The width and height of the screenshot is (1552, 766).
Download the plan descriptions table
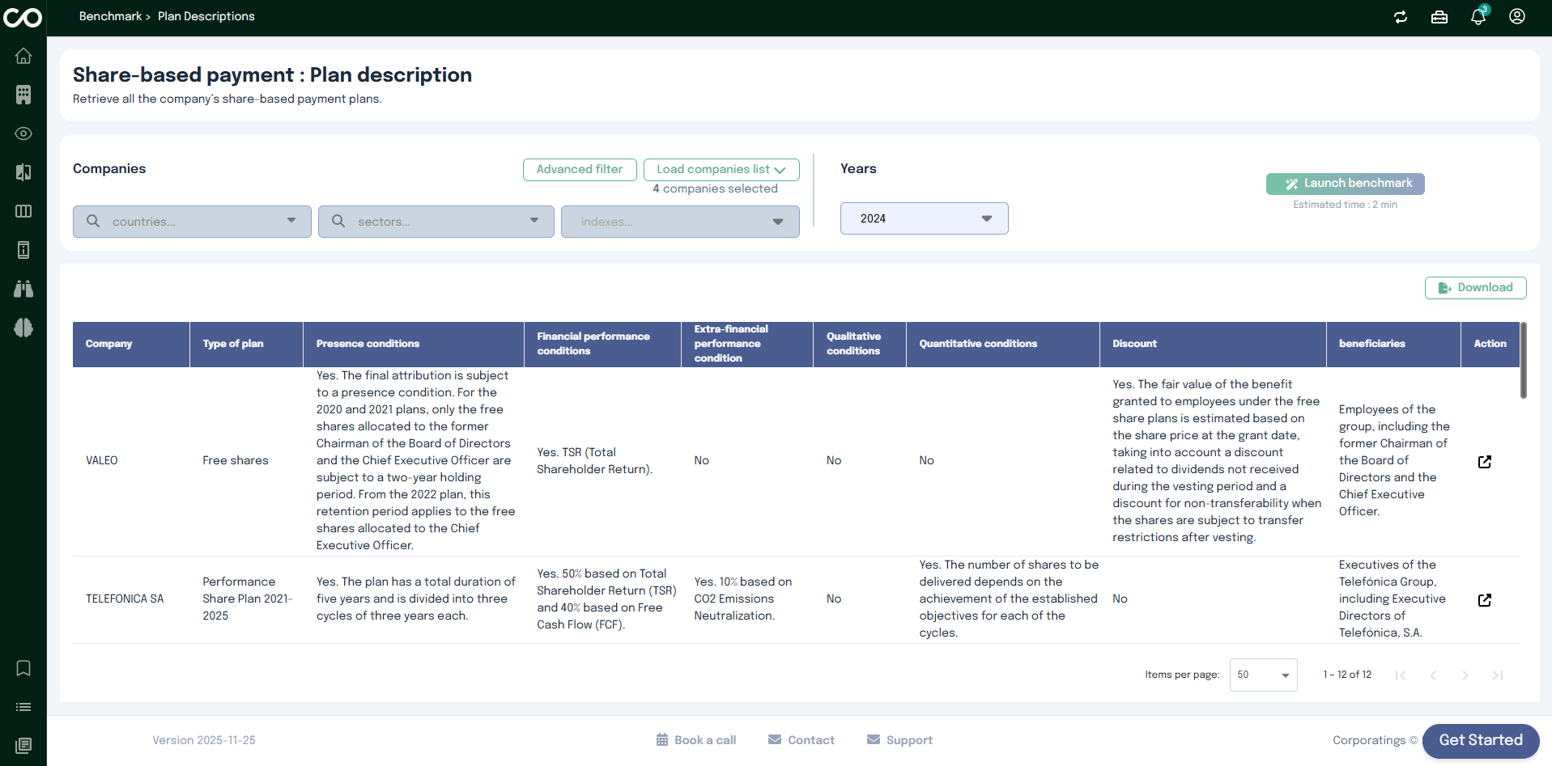[x=1475, y=288]
